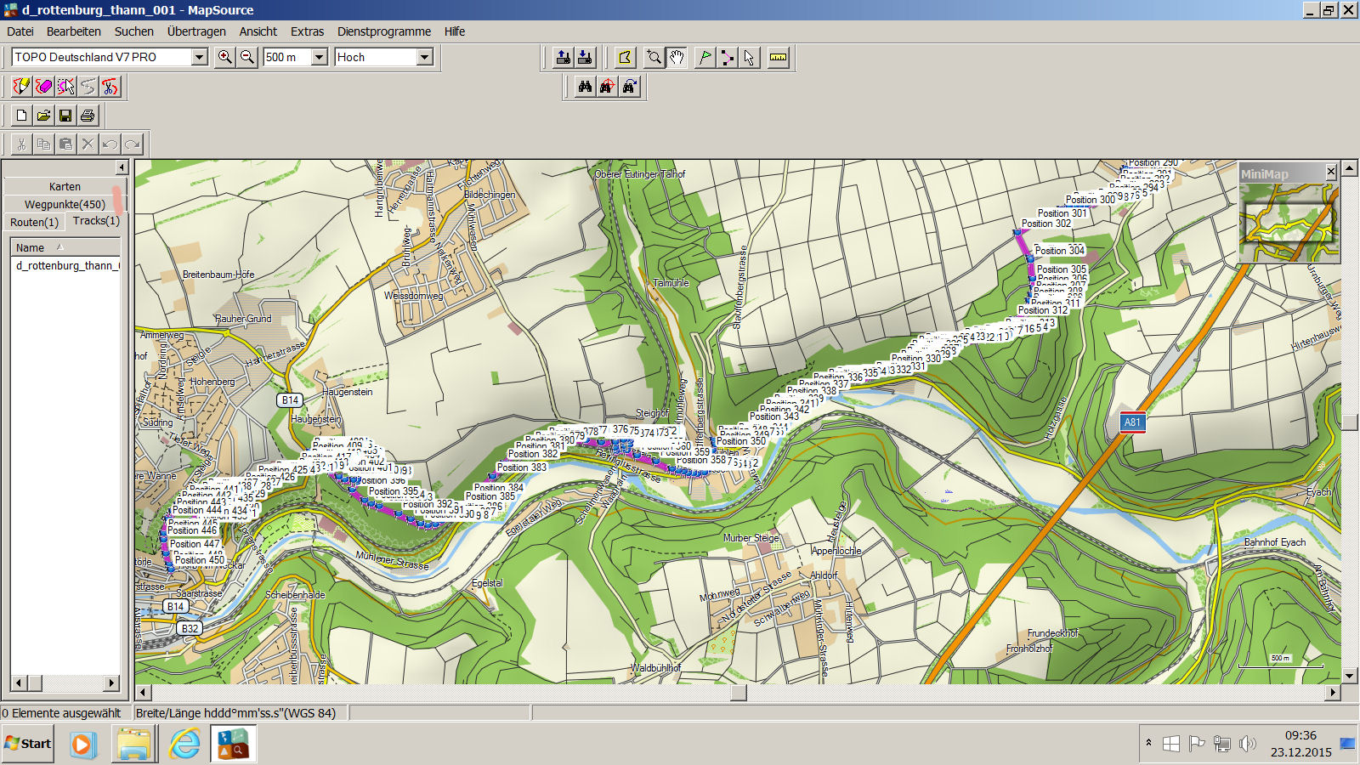Choose the track split scissors tool
Viewport: 1360px width, 765px height.
[110, 87]
